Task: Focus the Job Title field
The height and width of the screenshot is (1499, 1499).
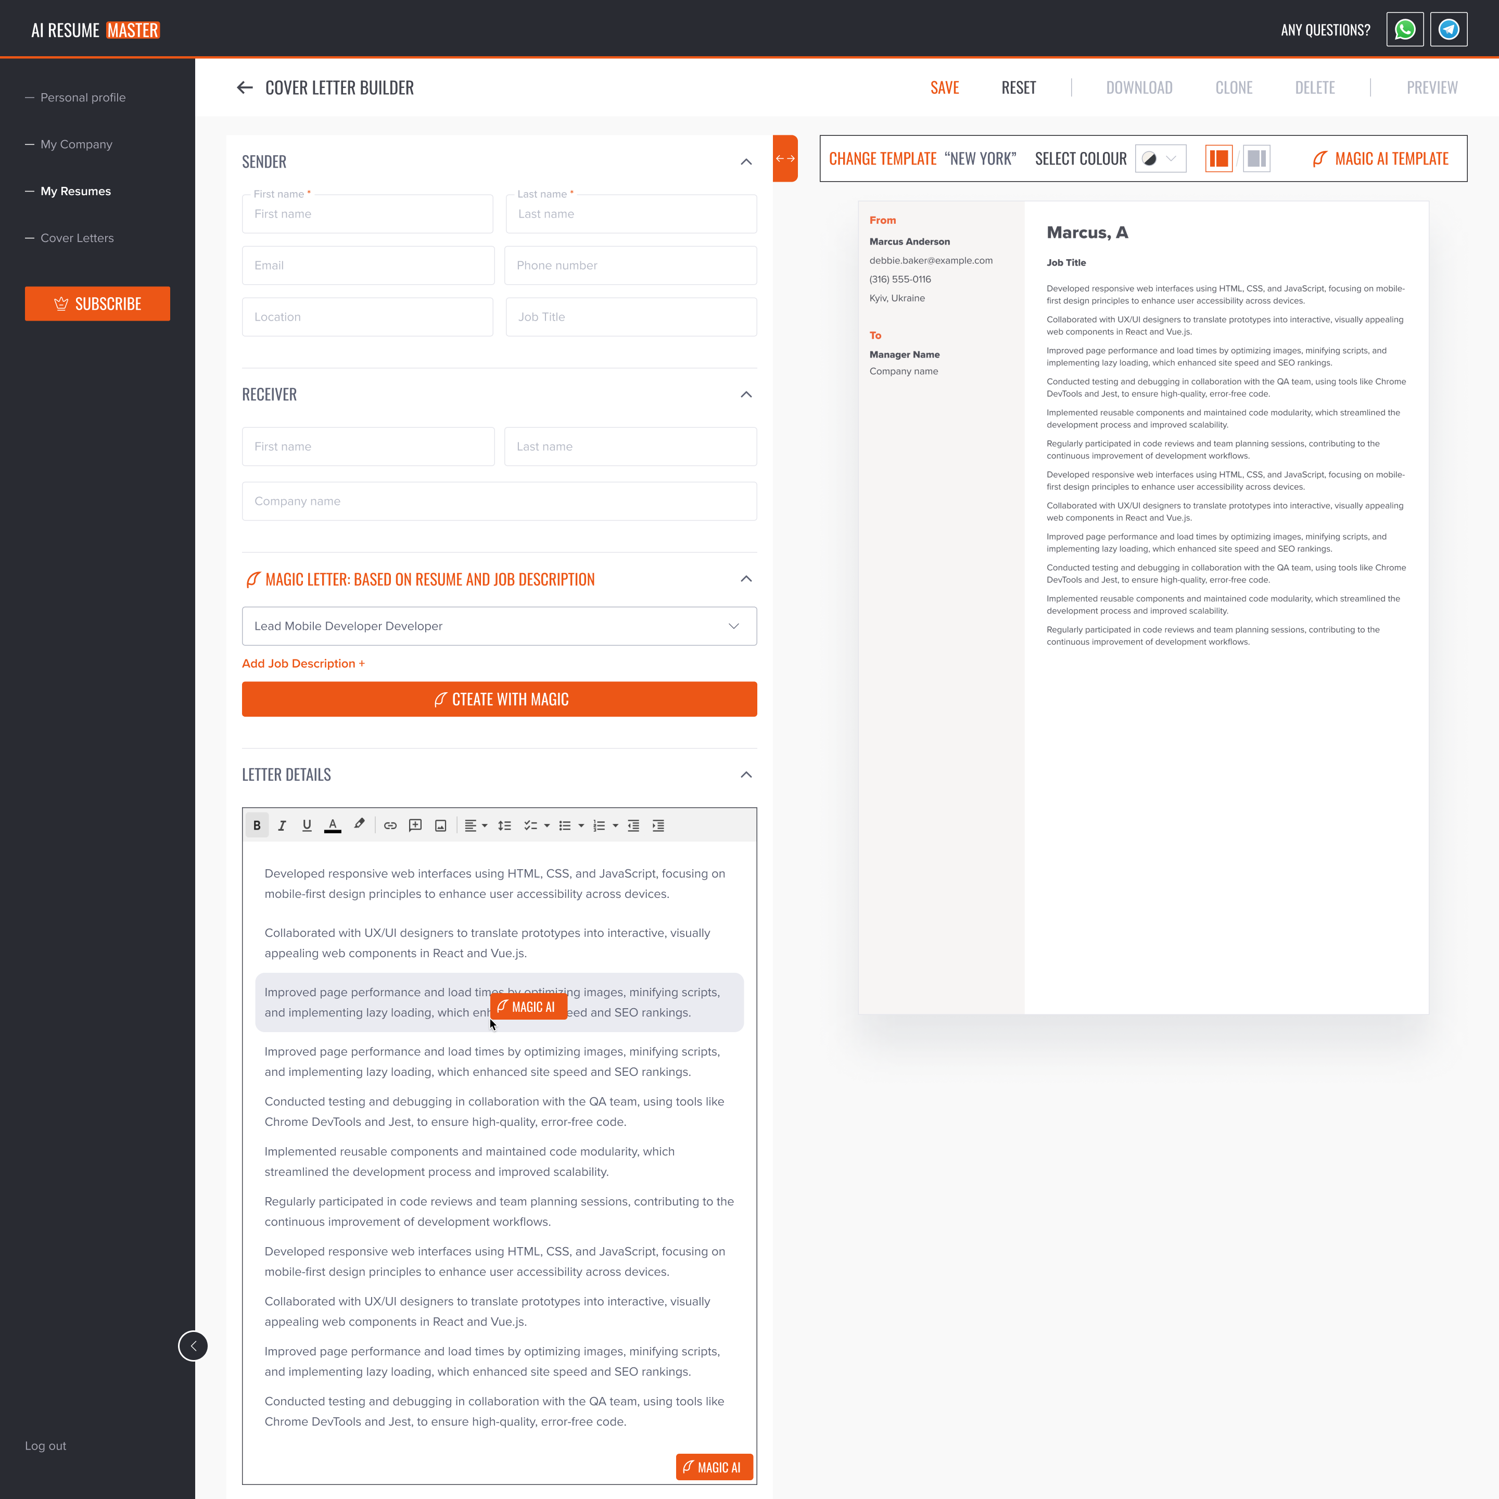Action: [631, 316]
